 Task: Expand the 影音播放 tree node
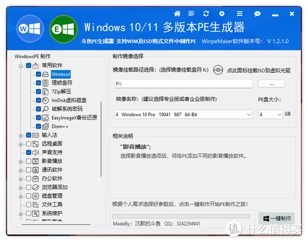click(x=21, y=161)
